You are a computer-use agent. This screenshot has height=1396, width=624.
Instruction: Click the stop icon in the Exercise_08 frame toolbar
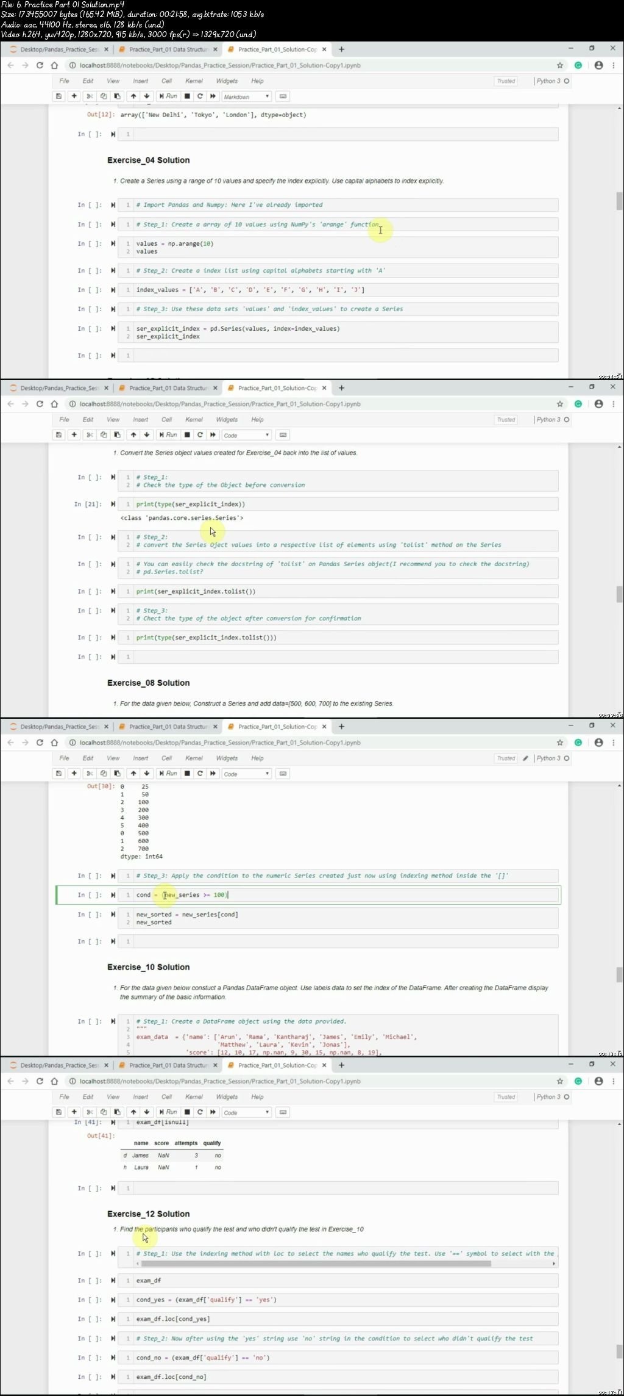[187, 435]
